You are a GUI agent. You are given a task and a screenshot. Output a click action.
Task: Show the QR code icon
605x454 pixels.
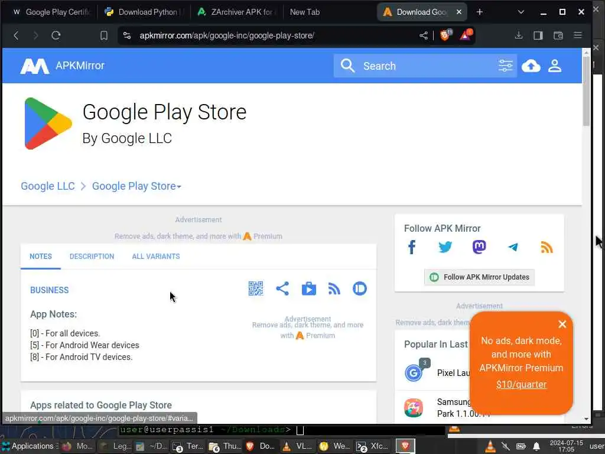pos(256,288)
